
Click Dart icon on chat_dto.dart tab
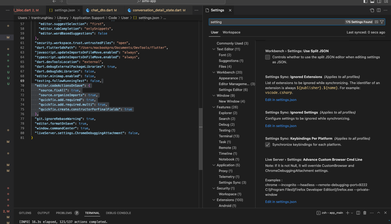click(x=88, y=10)
